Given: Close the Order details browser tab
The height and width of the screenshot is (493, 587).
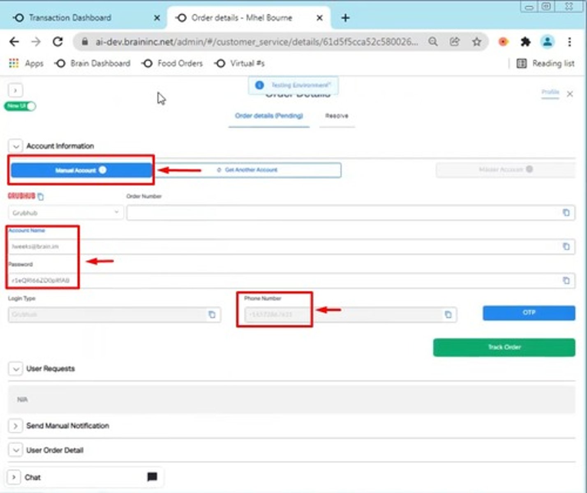Looking at the screenshot, I should 319,18.
